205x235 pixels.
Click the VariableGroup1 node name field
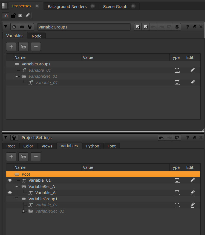click(x=83, y=27)
